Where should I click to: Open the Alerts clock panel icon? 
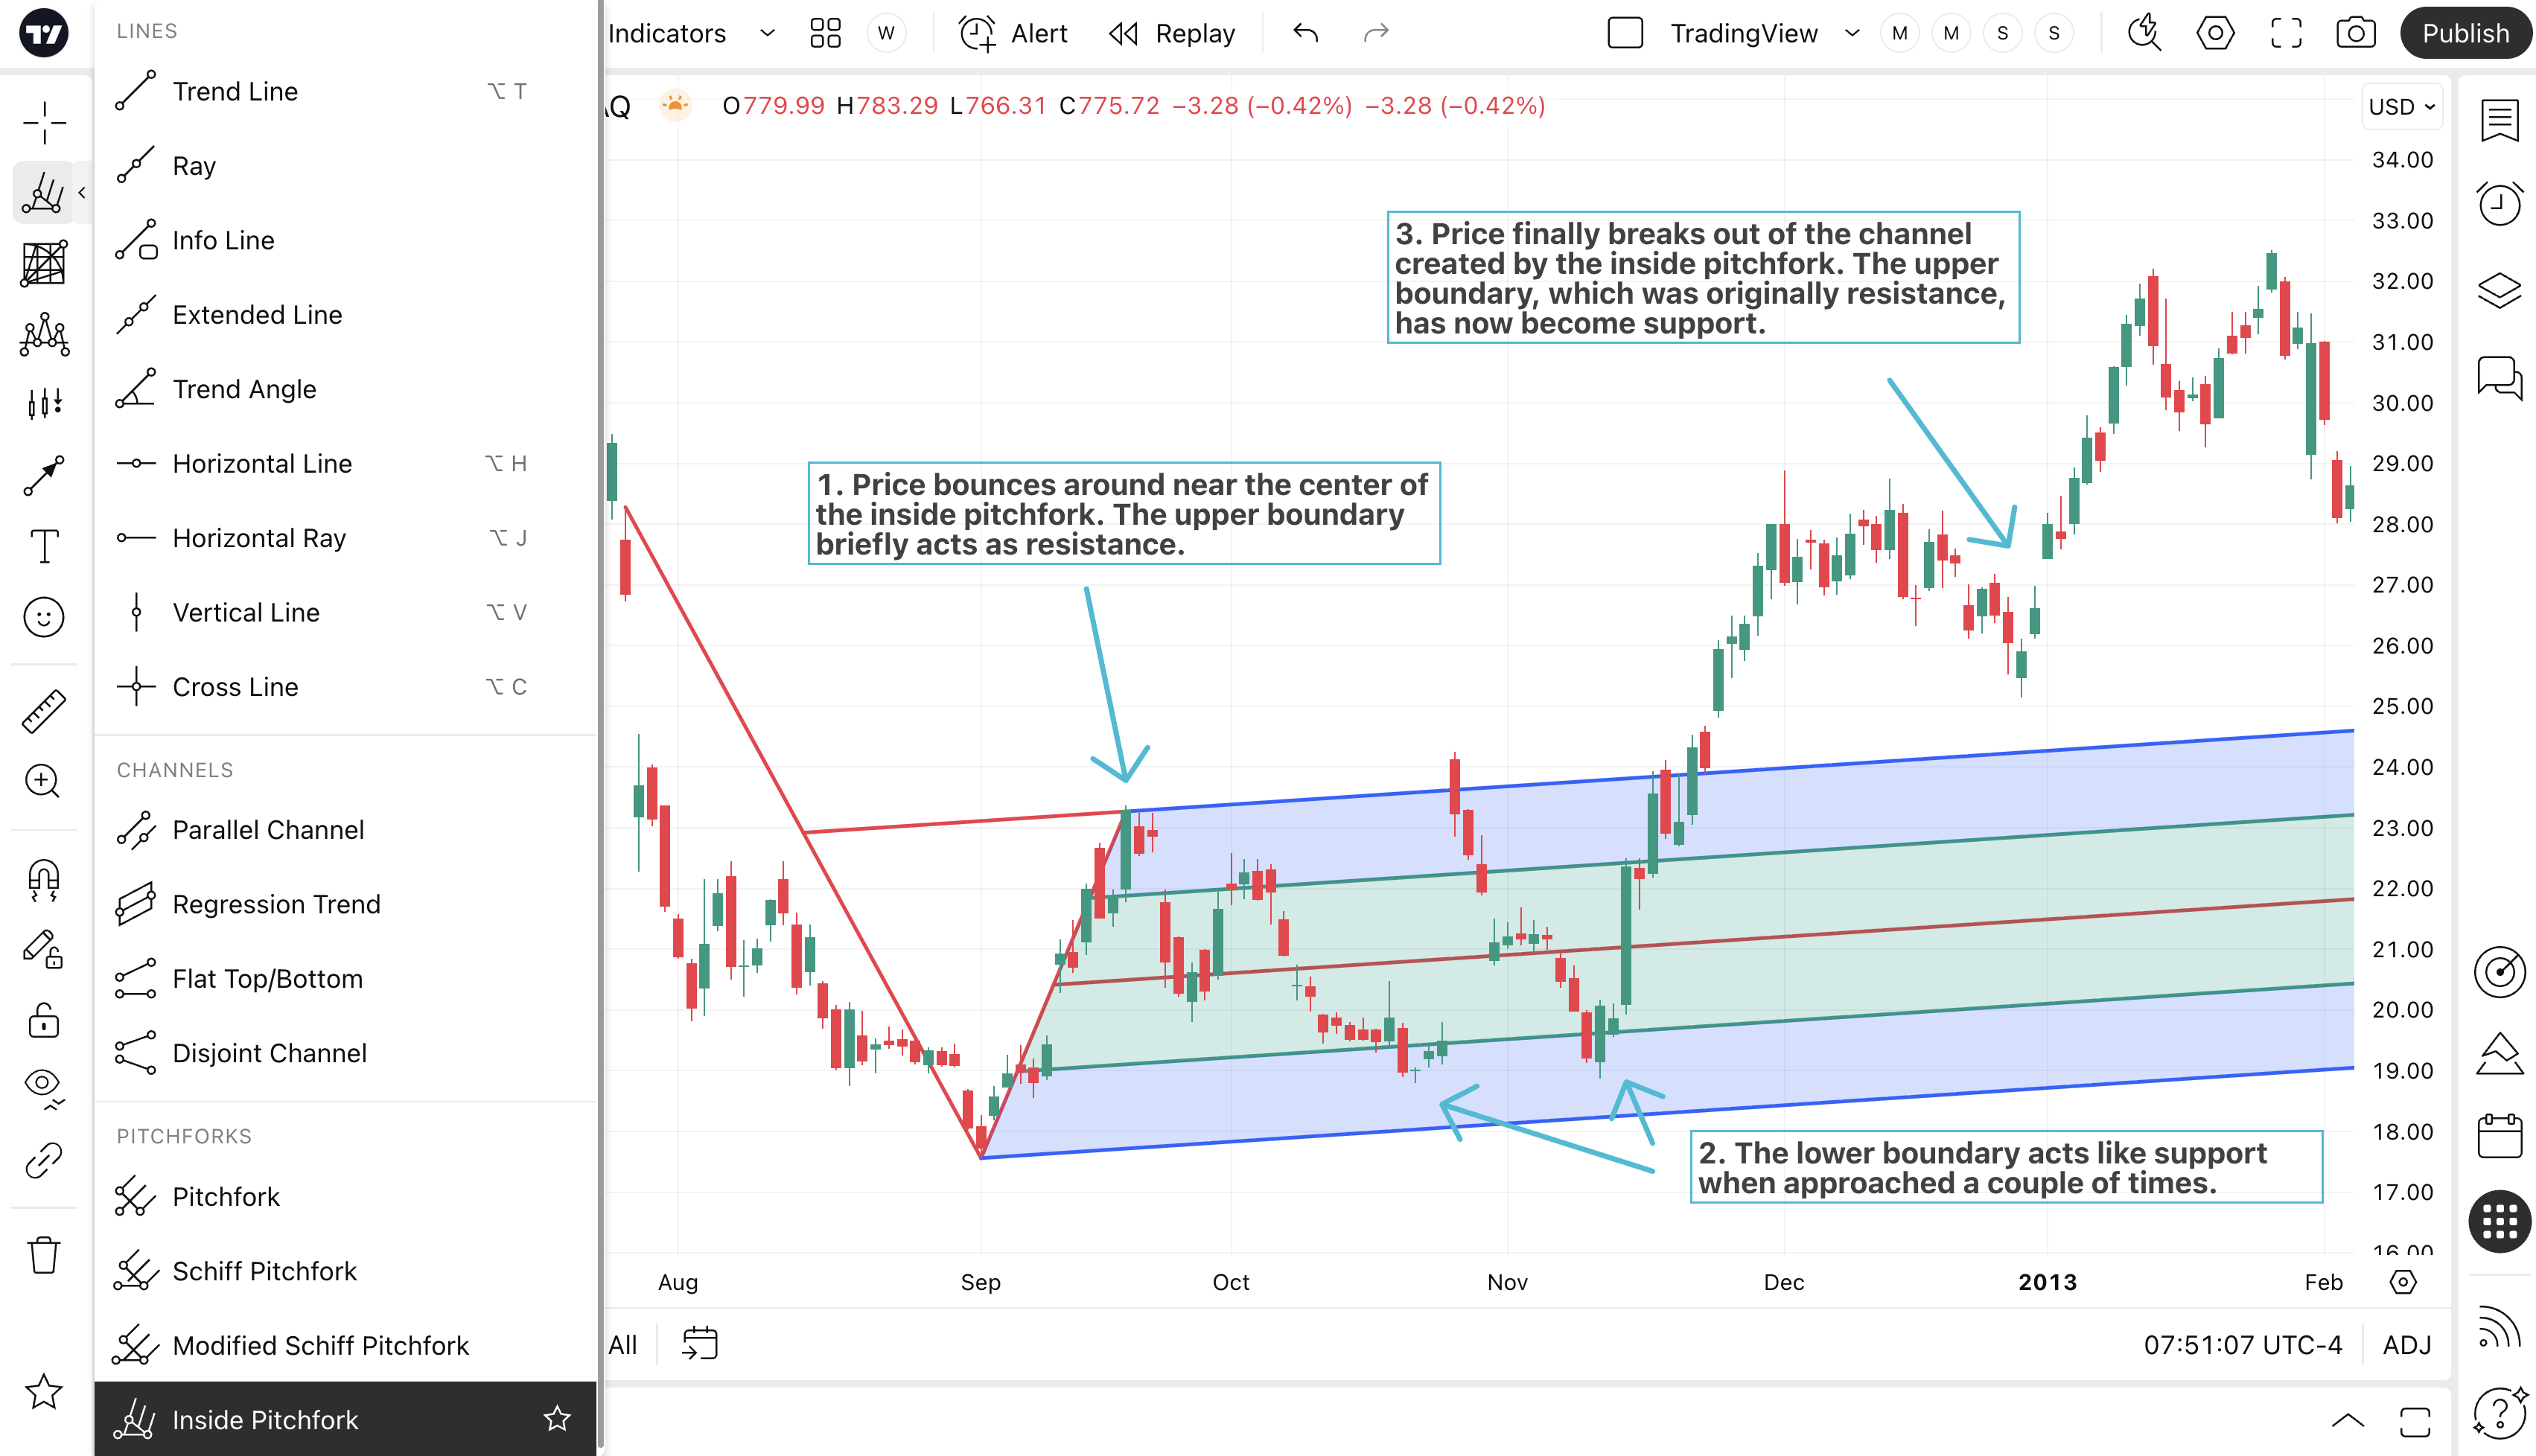(x=2499, y=204)
